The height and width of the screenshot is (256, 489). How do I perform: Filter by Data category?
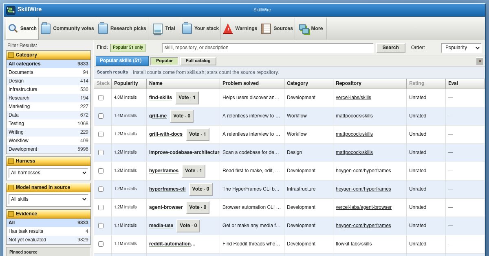point(48,115)
